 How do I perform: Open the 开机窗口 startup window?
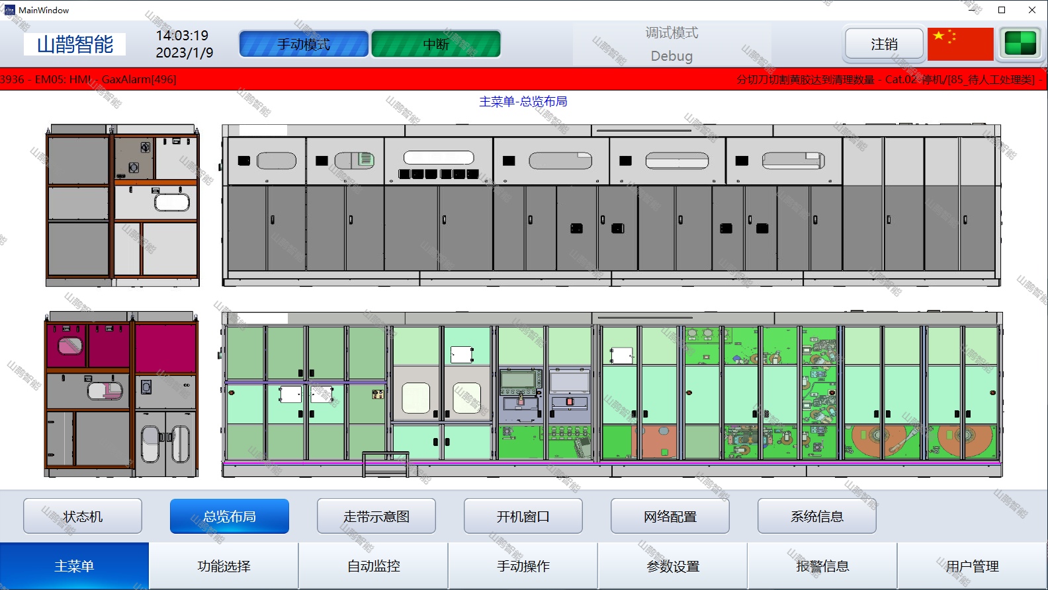[x=523, y=516]
